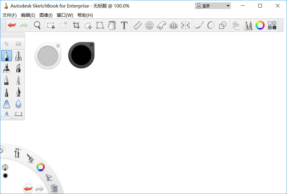Open the 窗口(W) menu
The image size is (287, 194).
(x=65, y=15)
